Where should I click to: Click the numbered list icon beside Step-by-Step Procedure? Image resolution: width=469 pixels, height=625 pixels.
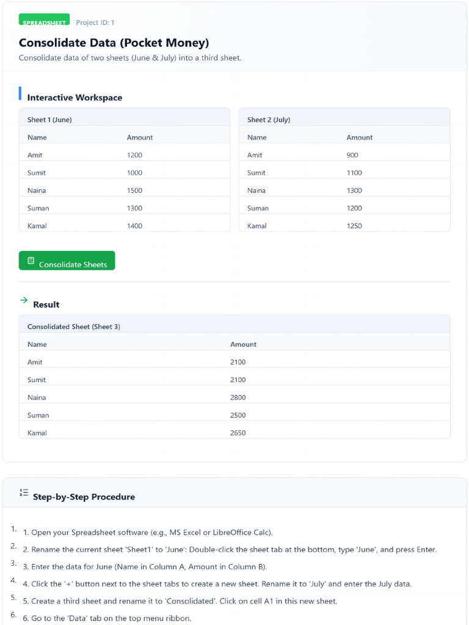(x=24, y=493)
